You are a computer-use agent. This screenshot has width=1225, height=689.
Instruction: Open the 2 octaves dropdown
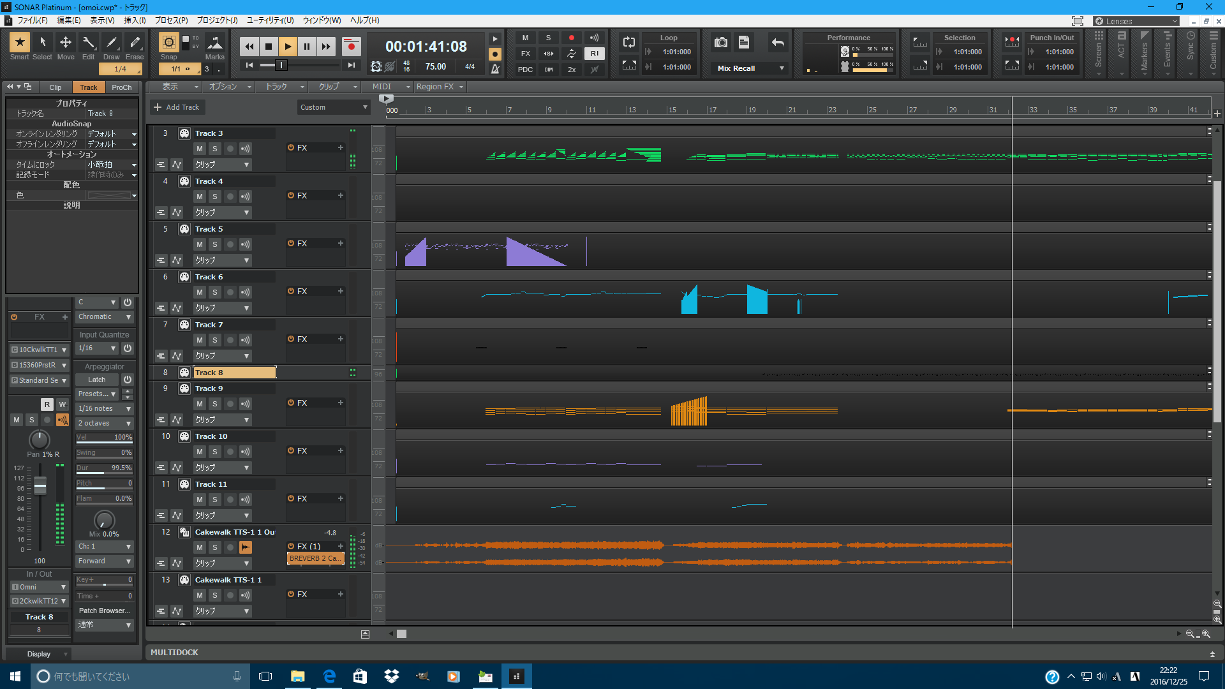tap(105, 424)
